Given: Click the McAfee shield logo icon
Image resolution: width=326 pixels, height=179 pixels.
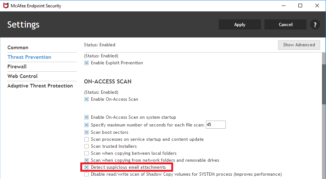Looking at the screenshot, I should point(6,6).
